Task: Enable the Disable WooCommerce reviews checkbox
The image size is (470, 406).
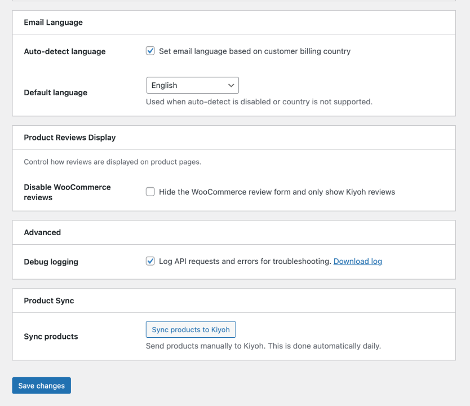Action: pos(150,192)
